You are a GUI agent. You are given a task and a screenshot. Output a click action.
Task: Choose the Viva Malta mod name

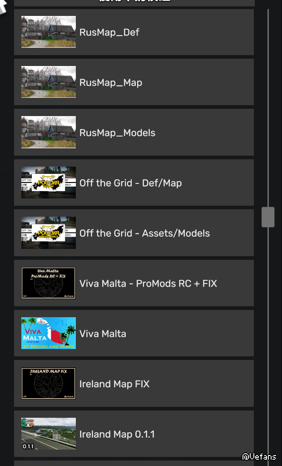tap(103, 334)
